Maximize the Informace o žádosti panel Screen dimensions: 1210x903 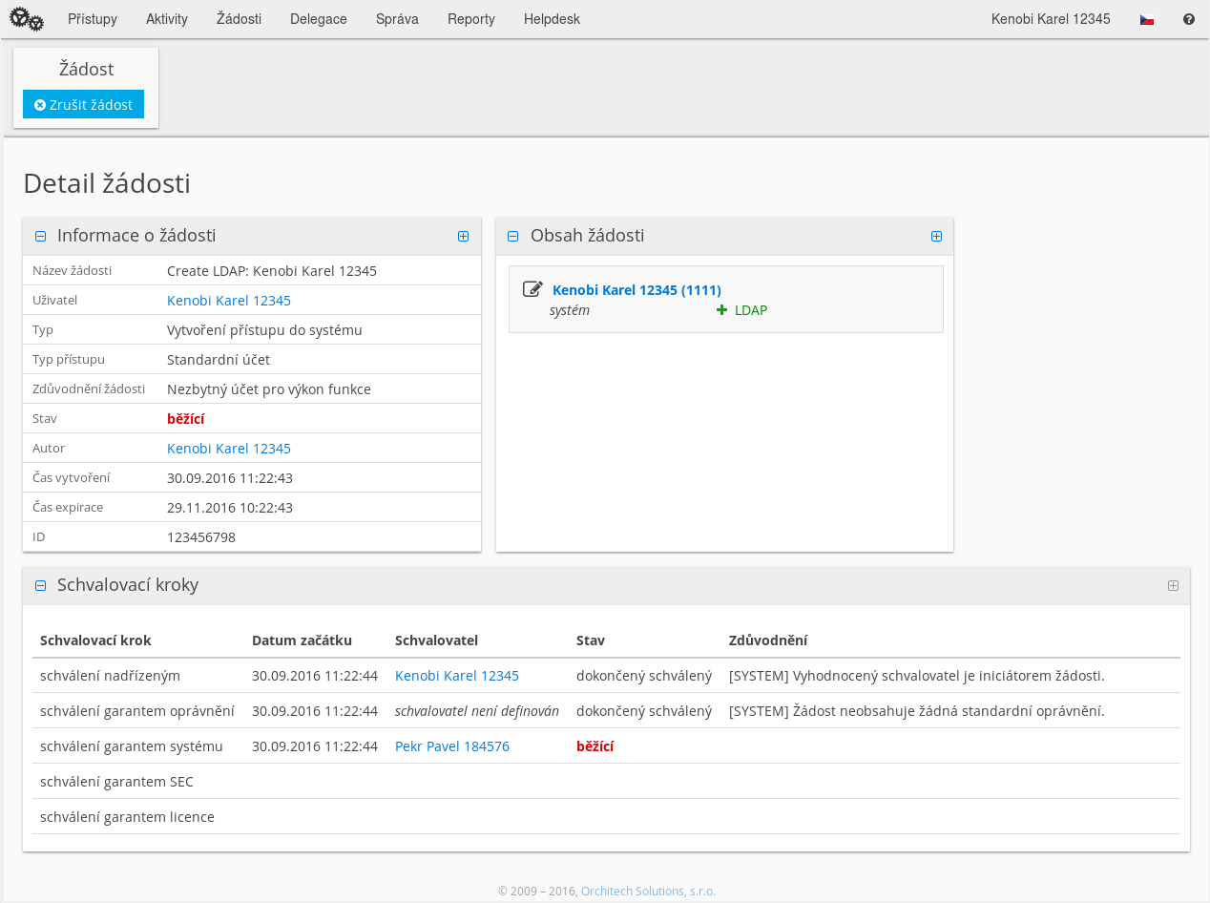point(463,237)
